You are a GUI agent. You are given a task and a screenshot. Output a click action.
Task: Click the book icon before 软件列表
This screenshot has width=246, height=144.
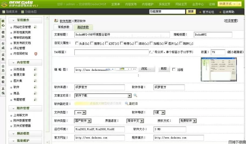point(56,21)
